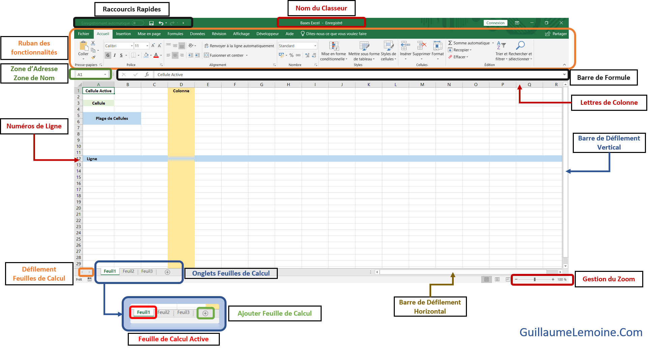Open the Standard number format dropdown

pyautogui.click(x=314, y=45)
